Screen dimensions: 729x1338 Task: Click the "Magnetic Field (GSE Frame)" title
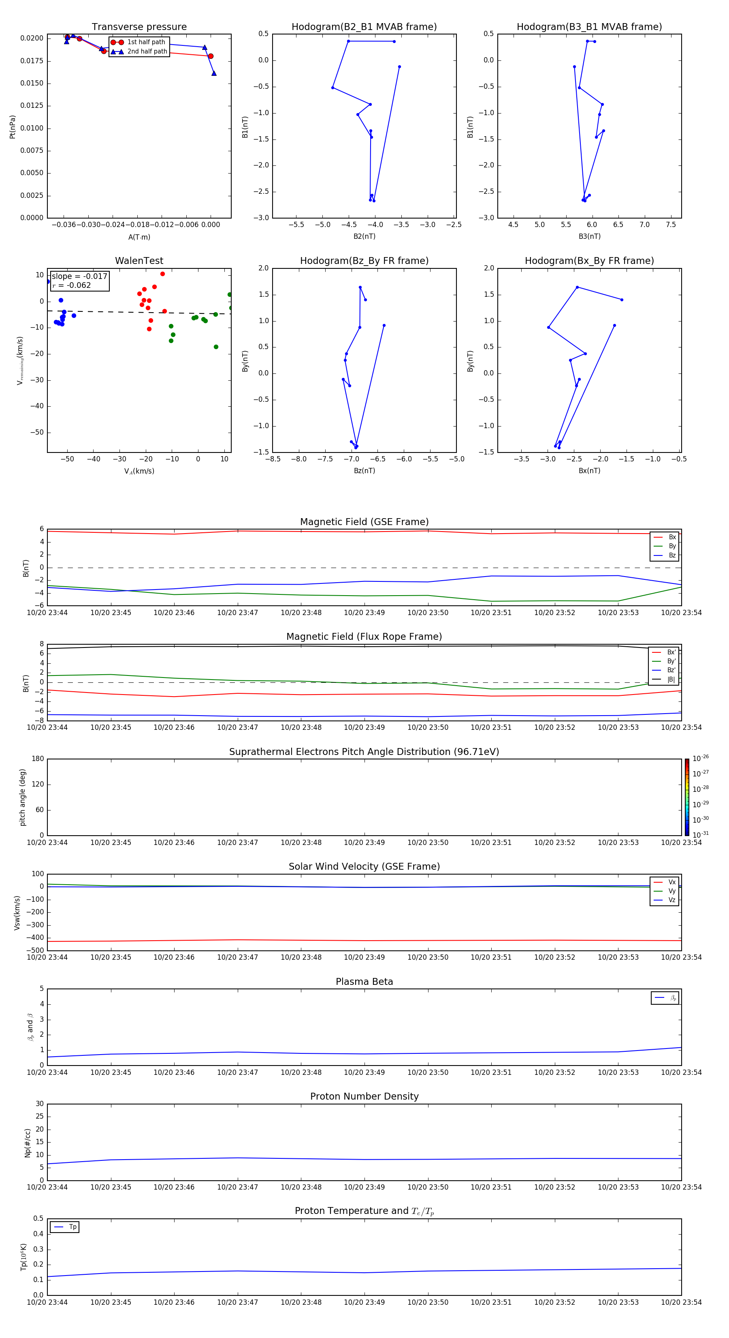pos(364,522)
